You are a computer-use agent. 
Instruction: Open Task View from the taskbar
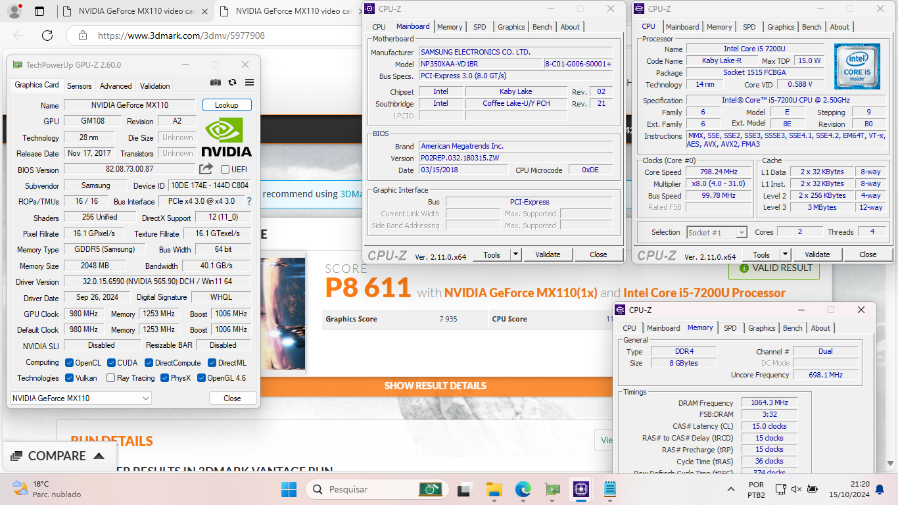pyautogui.click(x=465, y=489)
